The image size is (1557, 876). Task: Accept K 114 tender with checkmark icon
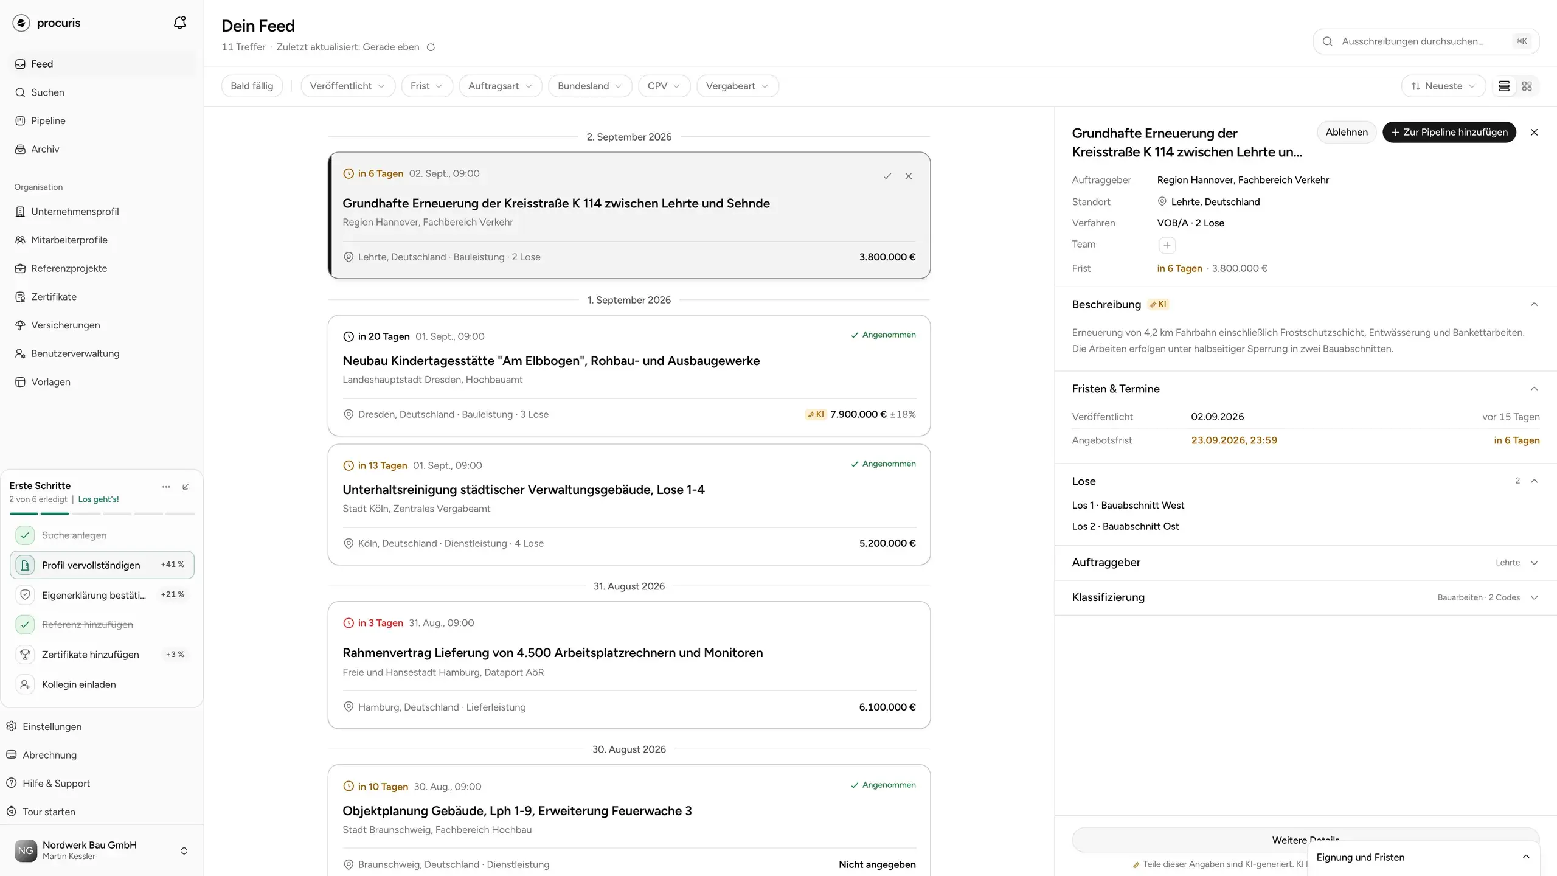point(887,176)
